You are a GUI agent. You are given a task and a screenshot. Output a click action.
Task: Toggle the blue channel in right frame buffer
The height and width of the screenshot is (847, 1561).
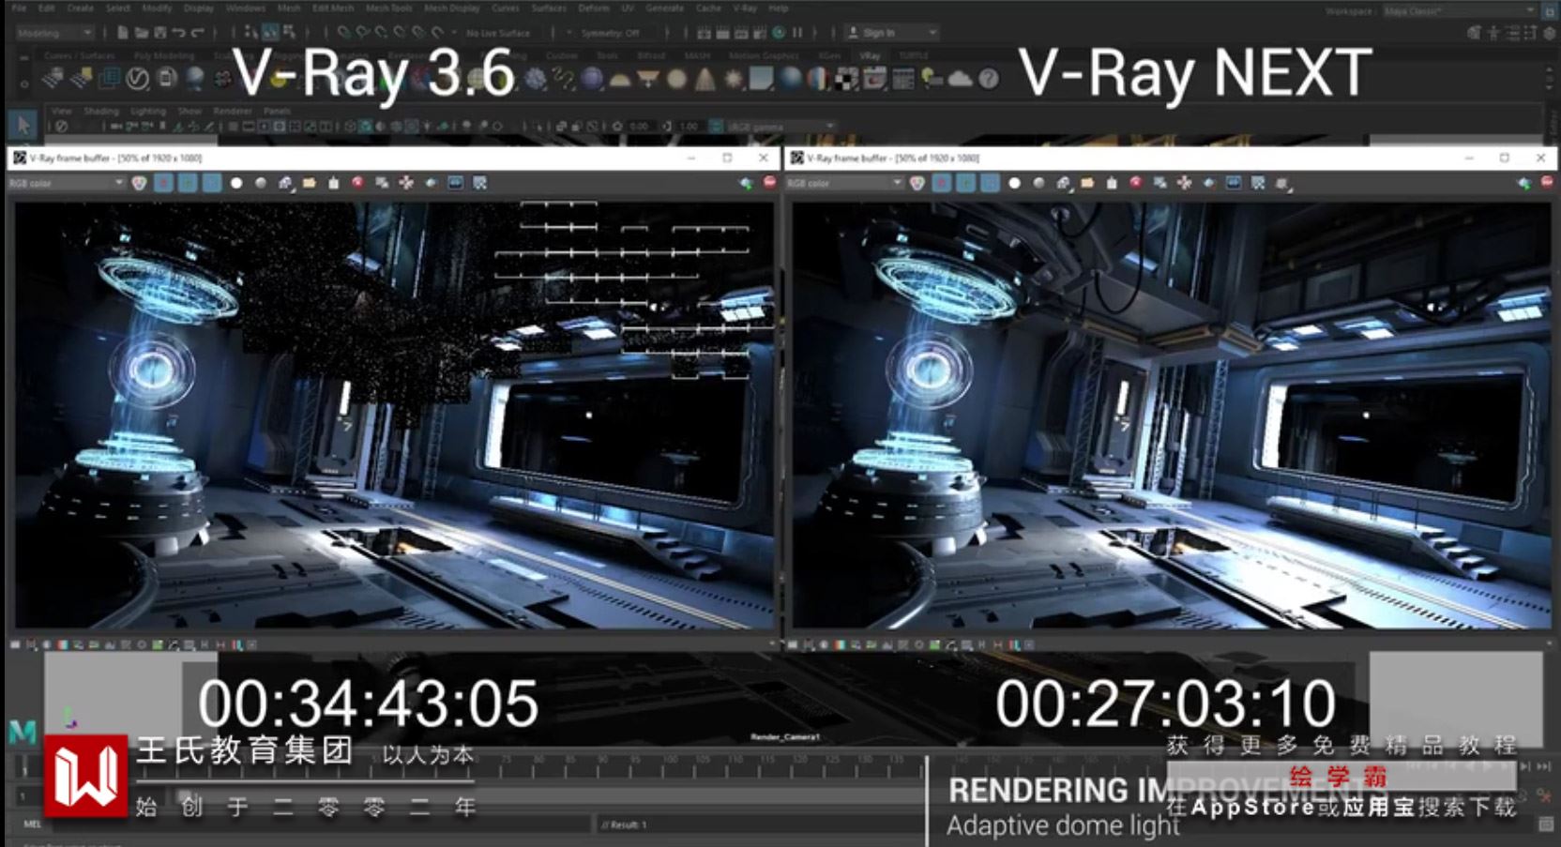click(990, 183)
